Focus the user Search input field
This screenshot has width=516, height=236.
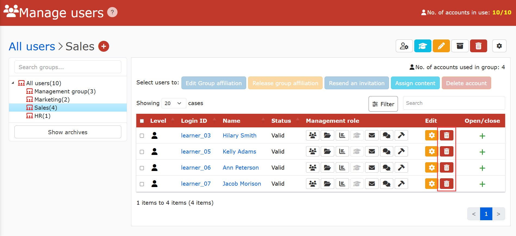[x=454, y=103]
